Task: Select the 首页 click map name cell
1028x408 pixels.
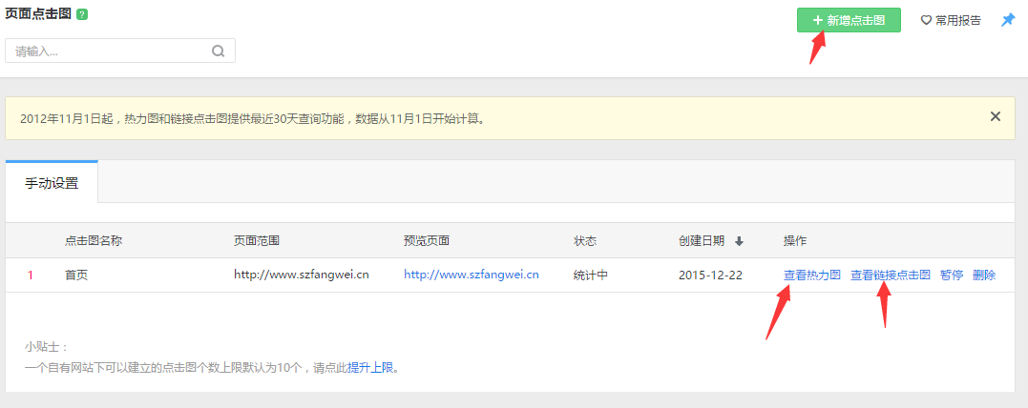Action: coord(76,275)
